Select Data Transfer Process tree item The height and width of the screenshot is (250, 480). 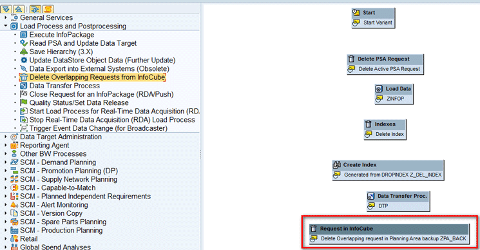[64, 86]
